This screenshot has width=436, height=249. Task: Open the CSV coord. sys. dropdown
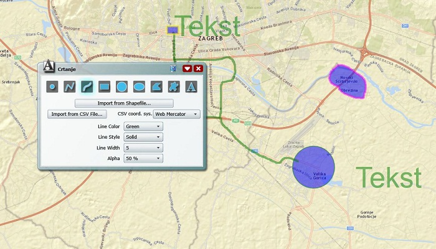coord(176,114)
